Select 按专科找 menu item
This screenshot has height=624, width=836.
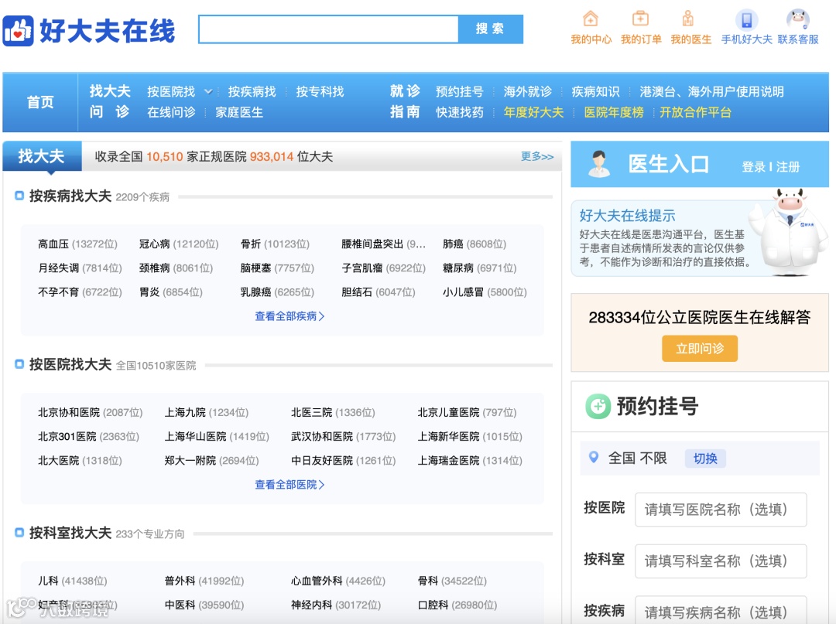(320, 91)
